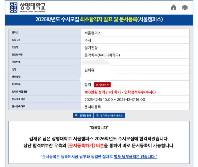198x167 pixels.
Task: Download 합격자 안내문 다운로드
Action: (x=109, y=115)
